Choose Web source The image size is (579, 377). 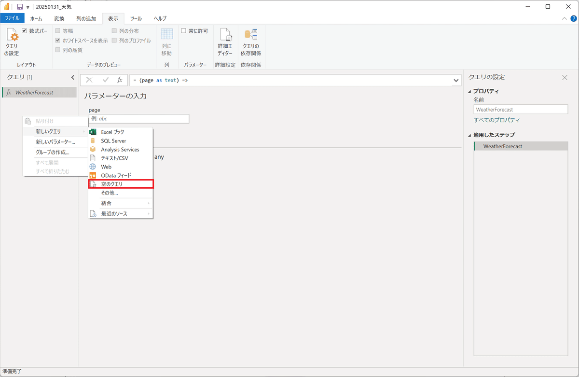pyautogui.click(x=121, y=167)
